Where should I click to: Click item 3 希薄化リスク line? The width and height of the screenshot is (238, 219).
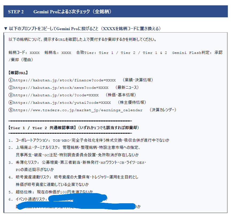point(77,162)
